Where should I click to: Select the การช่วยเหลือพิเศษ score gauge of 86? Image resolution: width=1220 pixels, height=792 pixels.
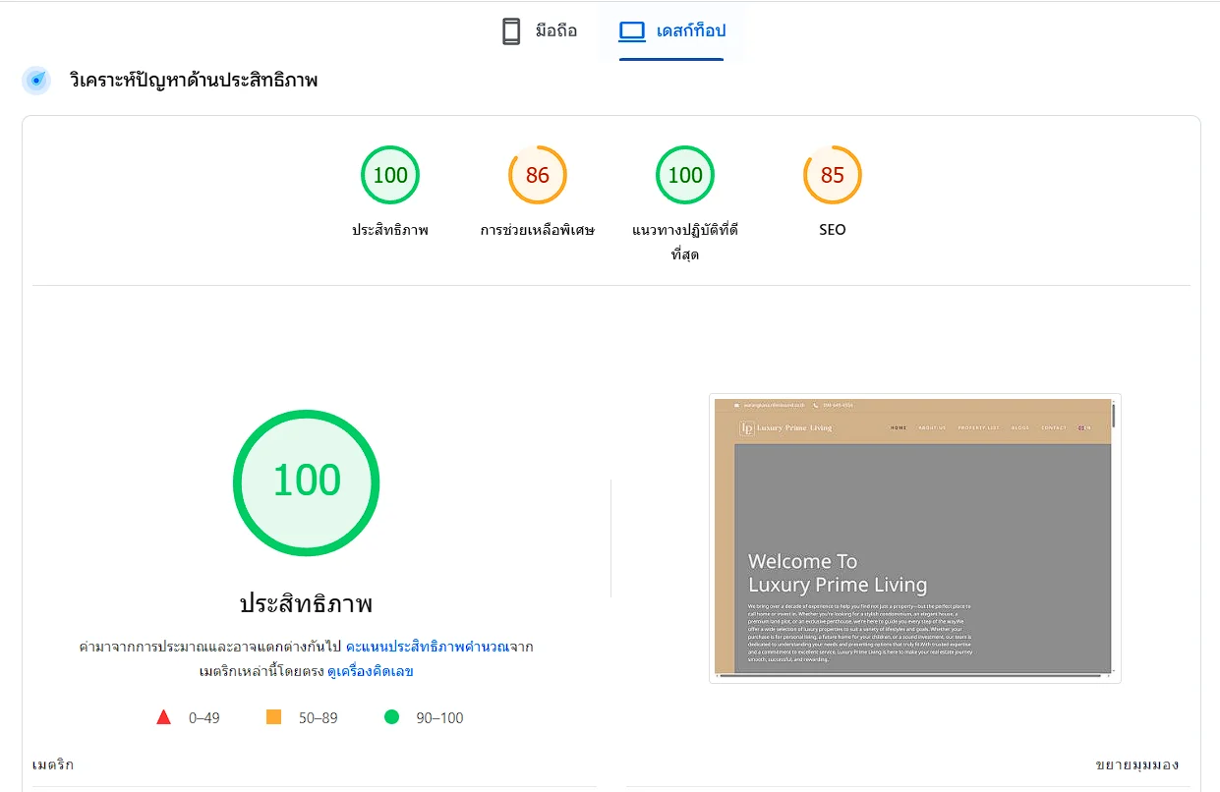pyautogui.click(x=538, y=175)
